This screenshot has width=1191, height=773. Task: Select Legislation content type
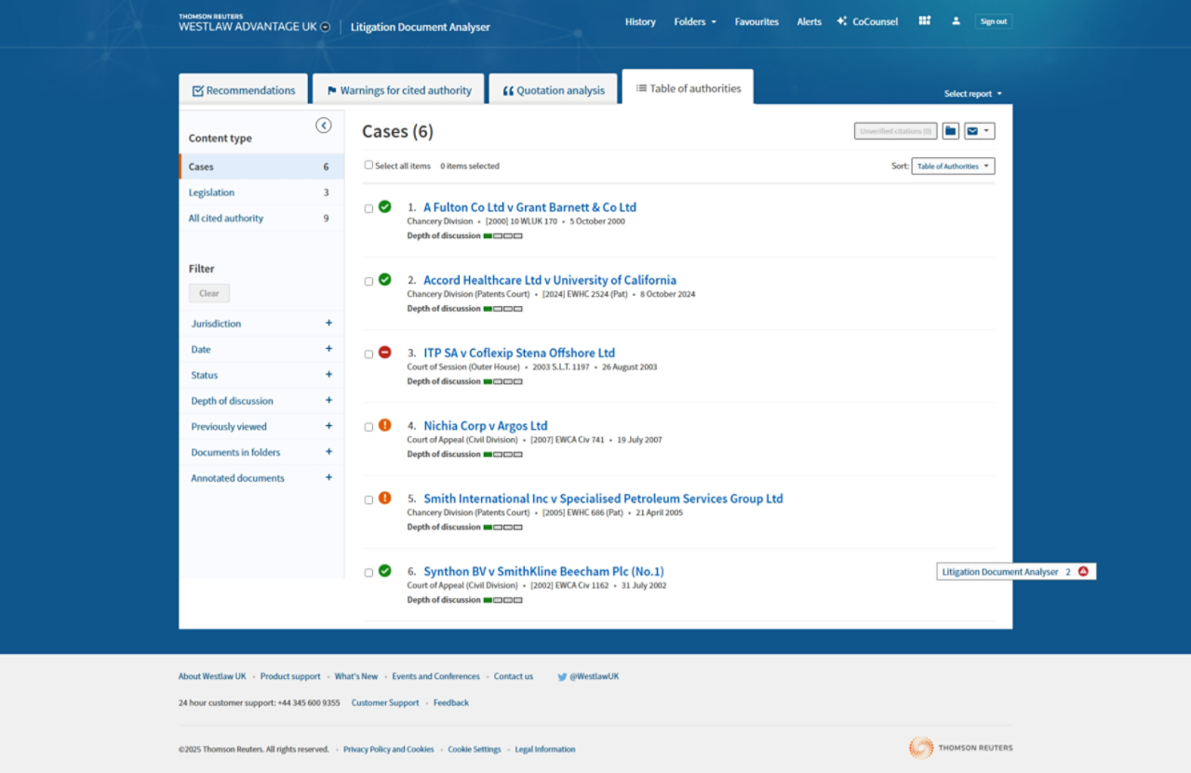(x=211, y=193)
